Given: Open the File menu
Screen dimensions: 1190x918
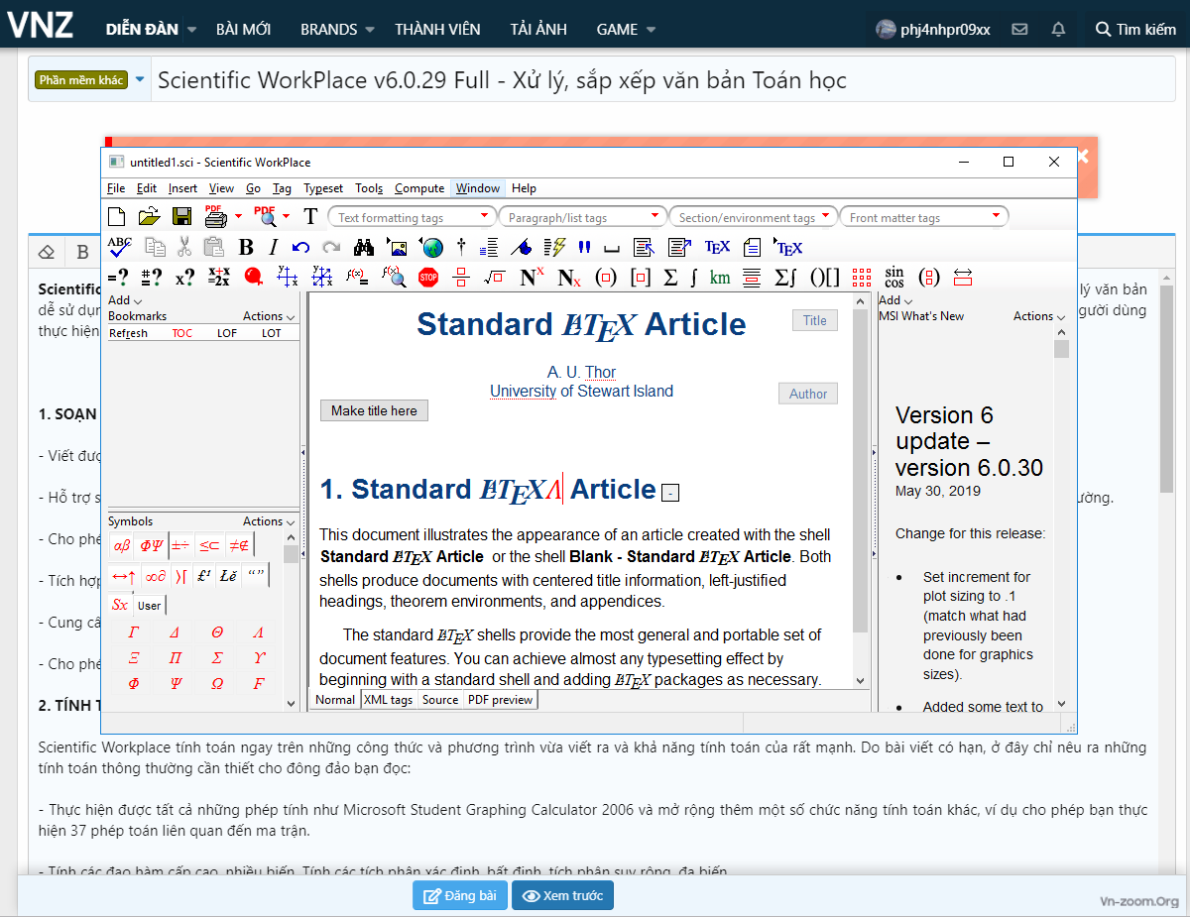Looking at the screenshot, I should tap(116, 188).
